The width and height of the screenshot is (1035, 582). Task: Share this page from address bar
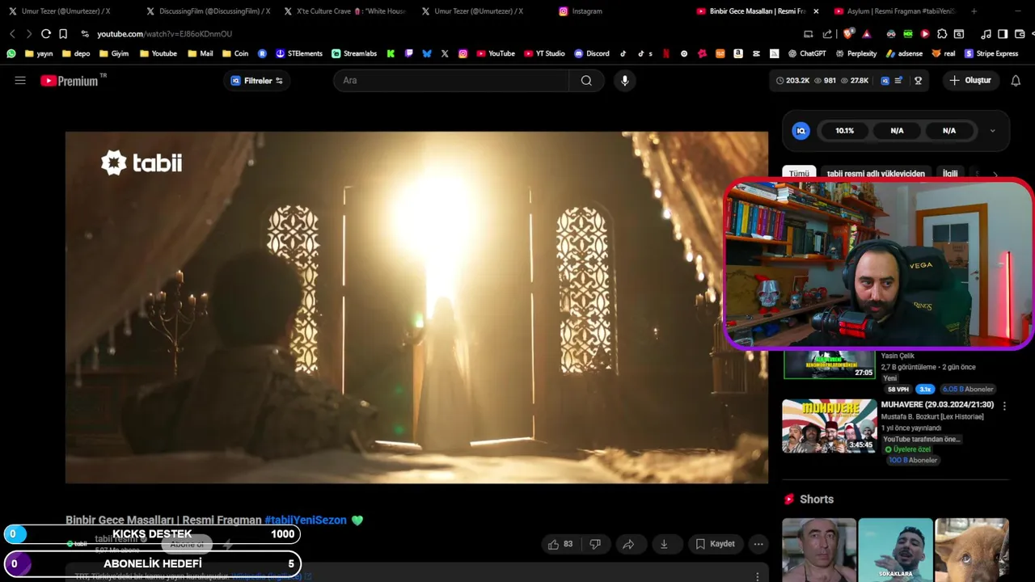point(827,34)
